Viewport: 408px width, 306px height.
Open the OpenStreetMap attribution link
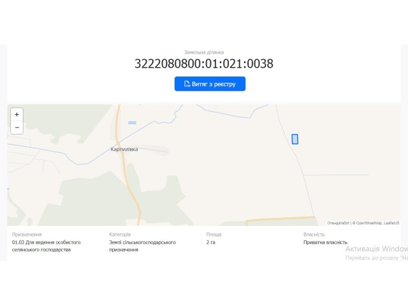click(369, 223)
